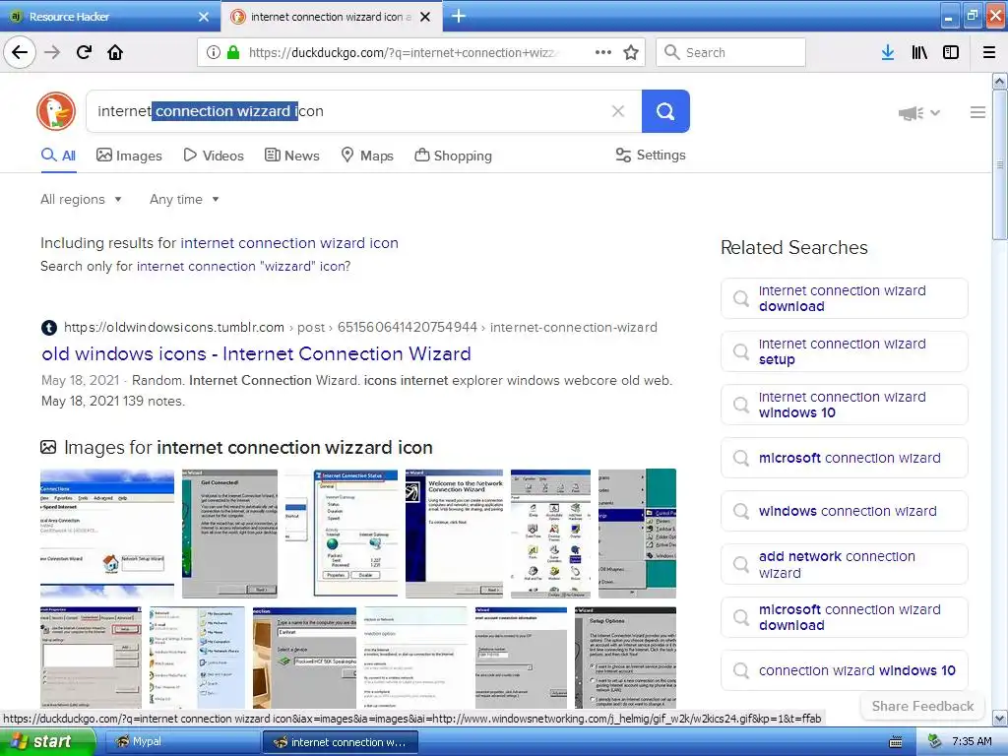The width and height of the screenshot is (1008, 756).
Task: Show site information icon in address bar
Action: (x=214, y=52)
